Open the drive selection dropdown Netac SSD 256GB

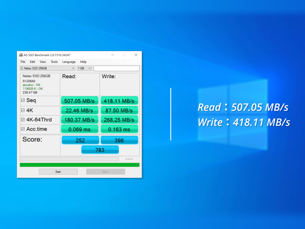(x=48, y=68)
